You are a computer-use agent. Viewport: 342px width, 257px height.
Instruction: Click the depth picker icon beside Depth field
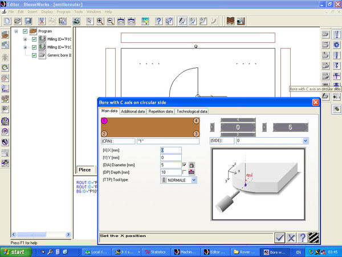click(x=192, y=172)
